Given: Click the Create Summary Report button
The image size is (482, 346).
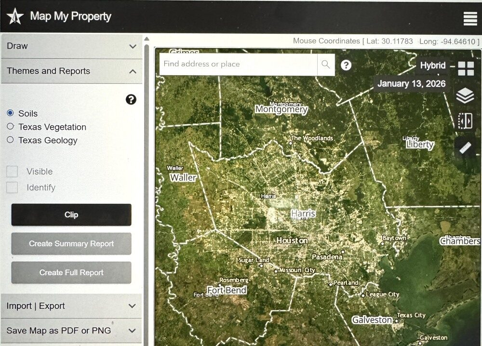Looking at the screenshot, I should click(71, 244).
